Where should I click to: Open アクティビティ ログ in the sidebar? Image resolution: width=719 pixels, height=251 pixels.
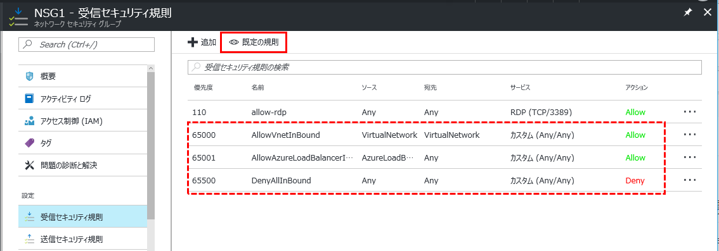(x=82, y=98)
